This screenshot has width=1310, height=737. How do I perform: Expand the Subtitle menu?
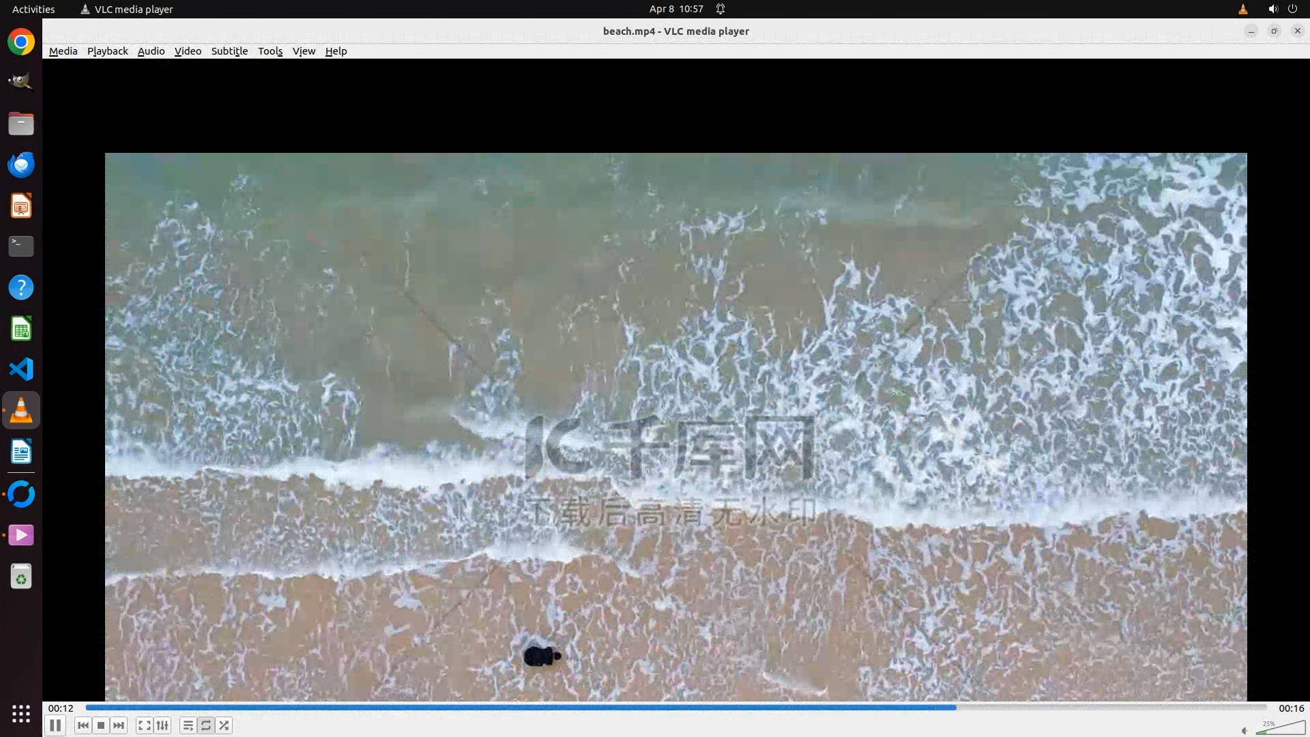coord(229,51)
